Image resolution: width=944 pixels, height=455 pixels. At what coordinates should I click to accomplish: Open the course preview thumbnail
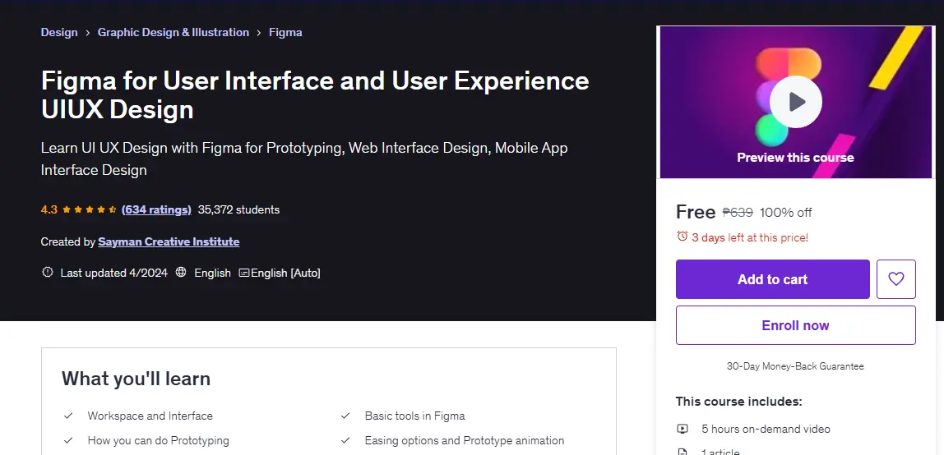(795, 102)
